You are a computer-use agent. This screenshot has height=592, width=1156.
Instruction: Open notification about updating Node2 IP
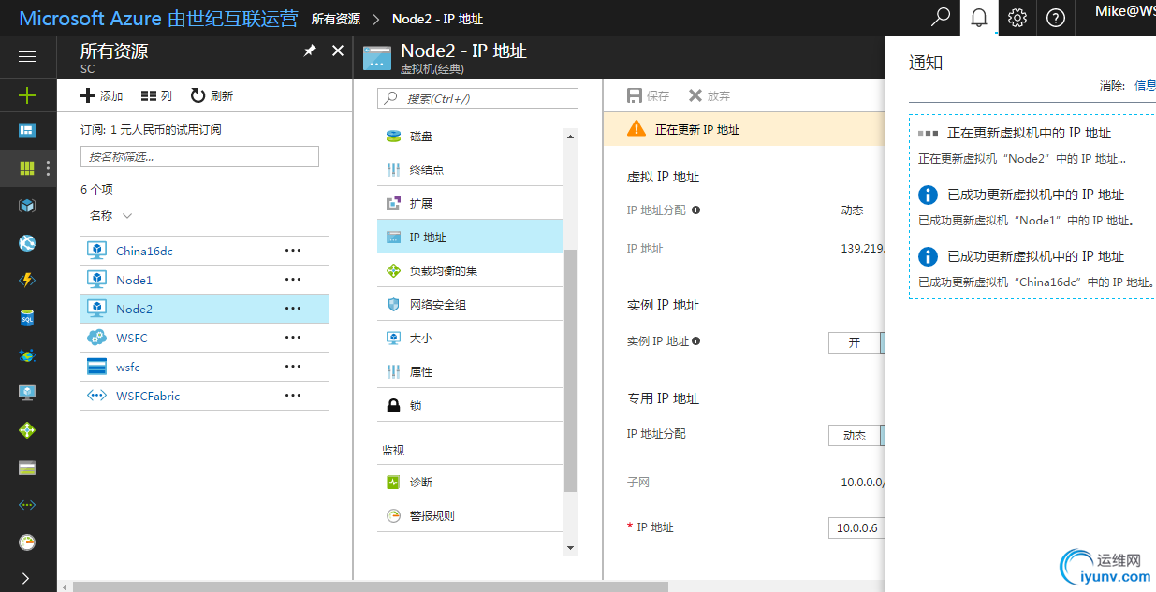pyautogui.click(x=1034, y=145)
